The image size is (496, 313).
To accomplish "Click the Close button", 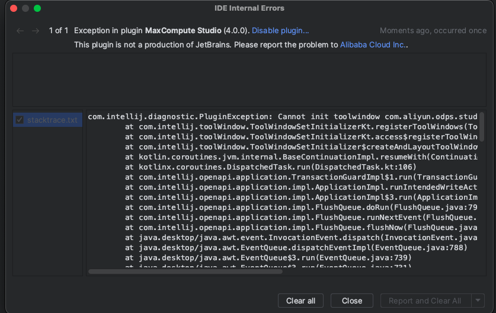I will pos(352,301).
